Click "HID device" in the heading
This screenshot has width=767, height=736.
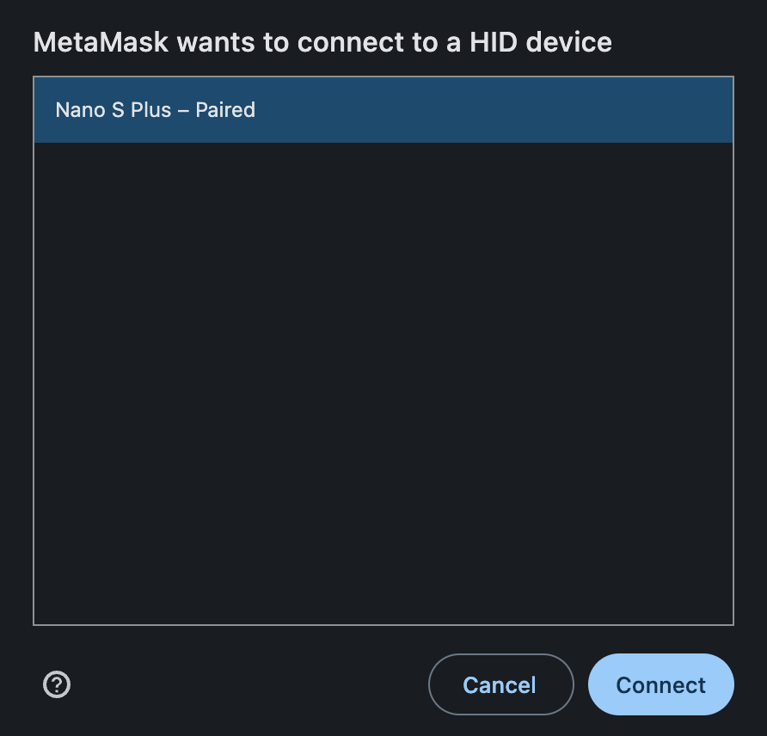[552, 42]
